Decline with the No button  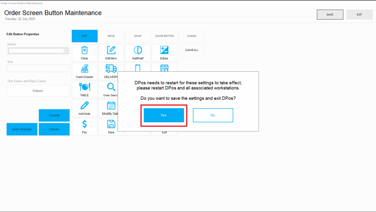click(213, 115)
